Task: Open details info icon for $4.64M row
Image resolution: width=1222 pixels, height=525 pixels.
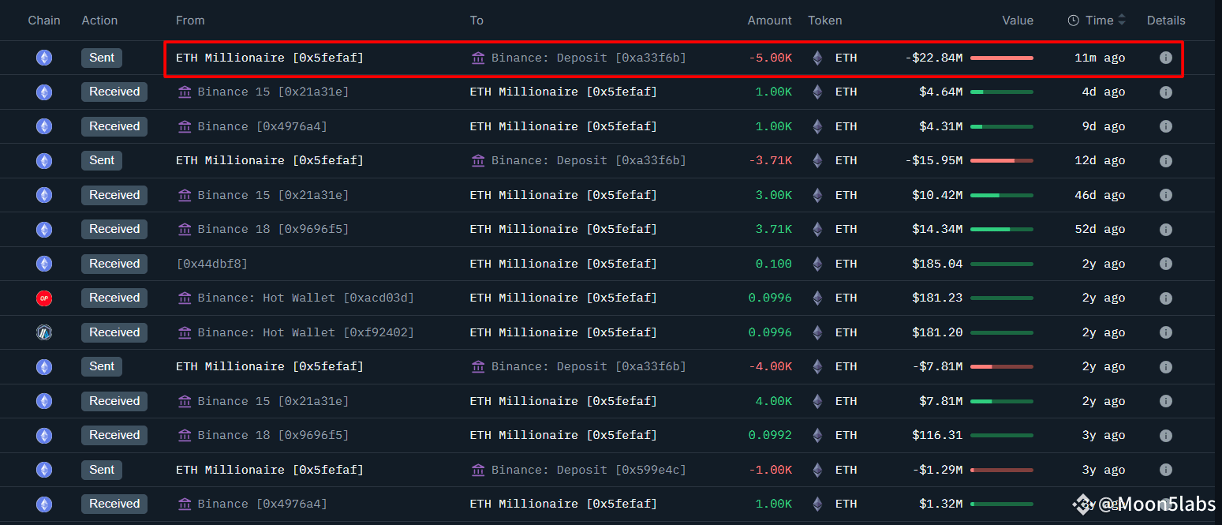Action: pos(1165,92)
